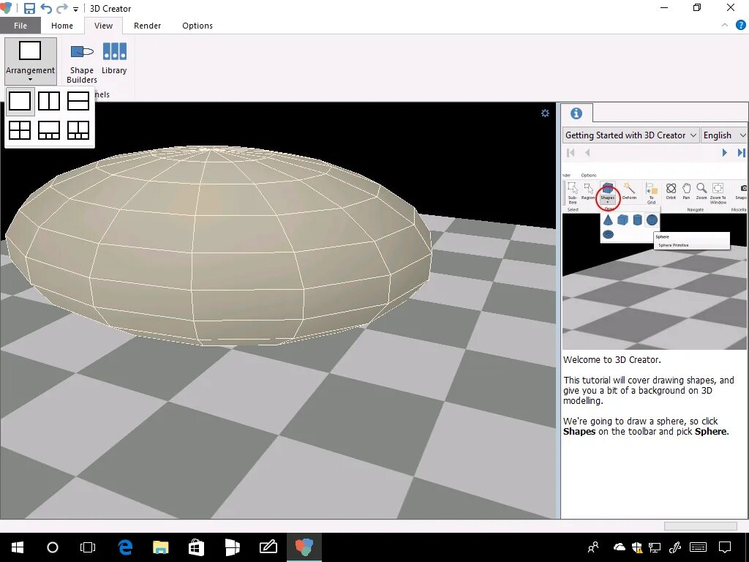The image size is (749, 562).
Task: Choose the single viewport arrangement
Action: tap(20, 101)
